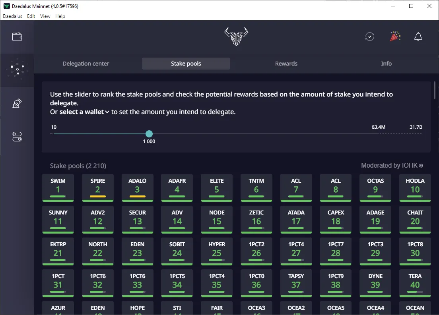Open the voting ballot sidebar icon
Viewport: 439px width, 315px height.
(17, 103)
